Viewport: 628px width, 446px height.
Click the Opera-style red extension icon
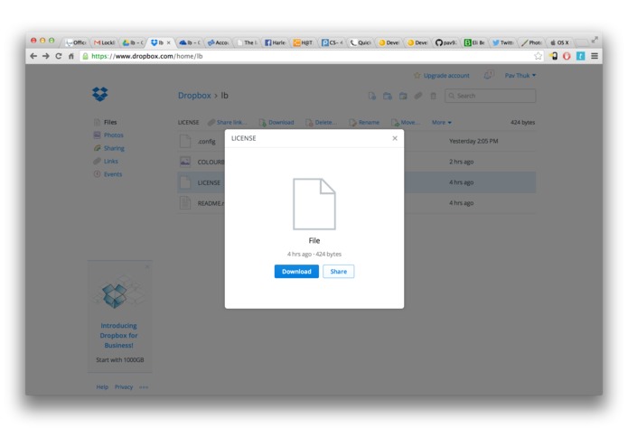(x=567, y=56)
